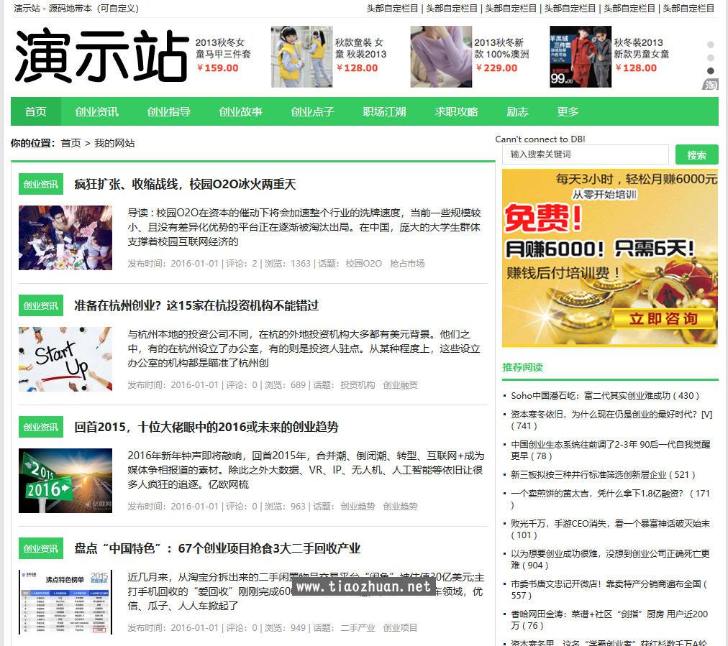Open the yellow vest kids product image
This screenshot has width=728, height=646.
[x=302, y=57]
